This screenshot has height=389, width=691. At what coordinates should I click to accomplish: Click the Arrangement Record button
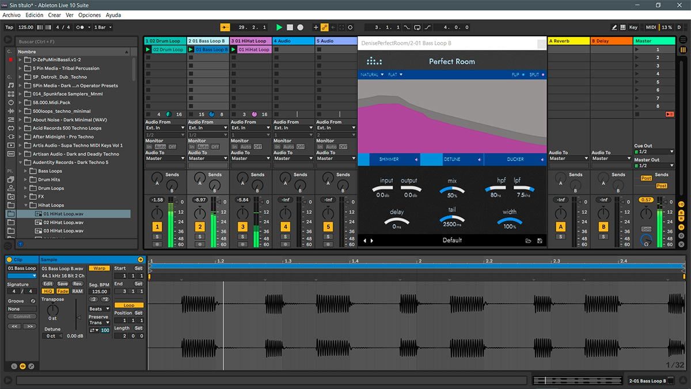point(300,27)
